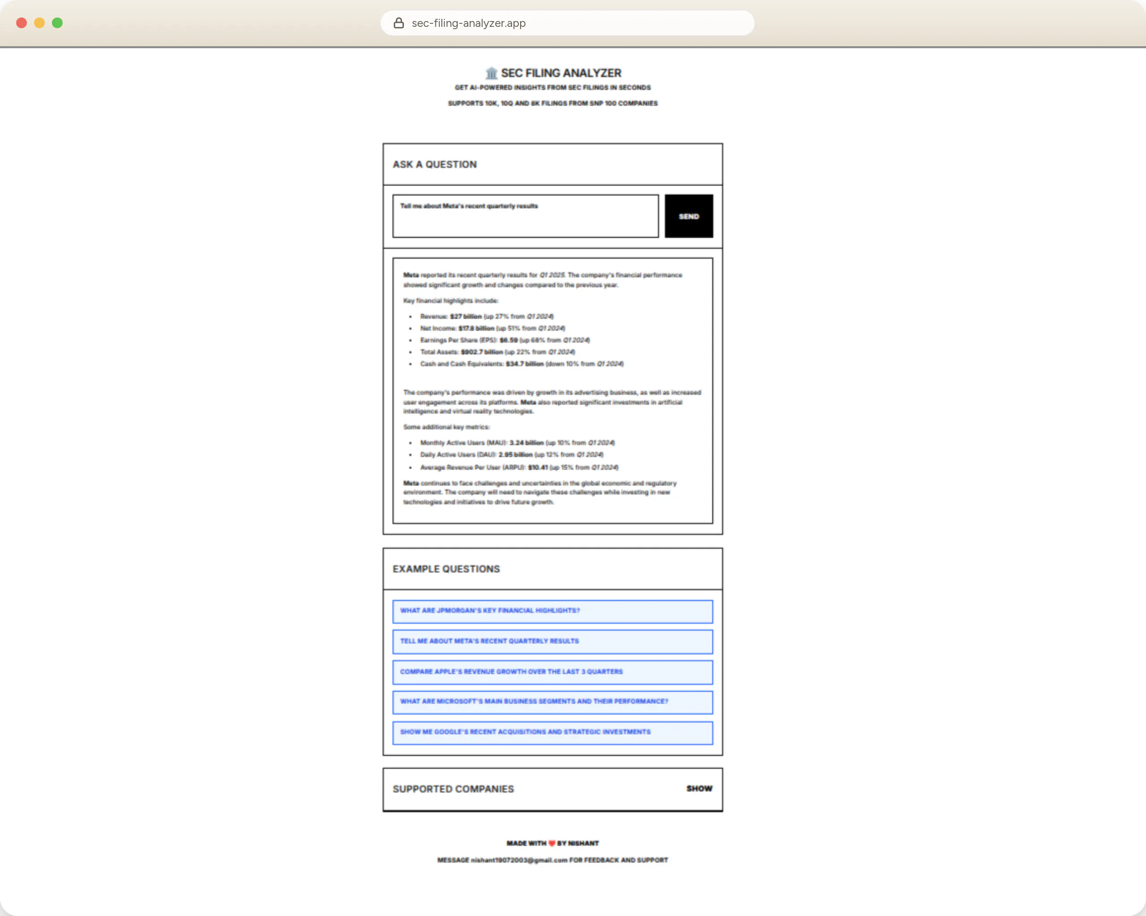
Task: Click the 'Key financial highlights include' text
Action: pyautogui.click(x=451, y=301)
